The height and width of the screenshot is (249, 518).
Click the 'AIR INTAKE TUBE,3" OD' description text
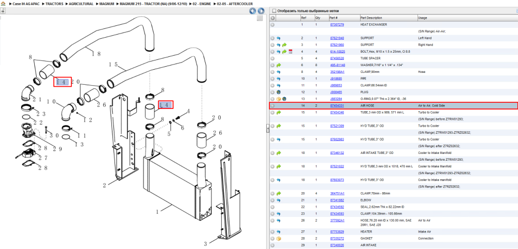[x=377, y=153]
